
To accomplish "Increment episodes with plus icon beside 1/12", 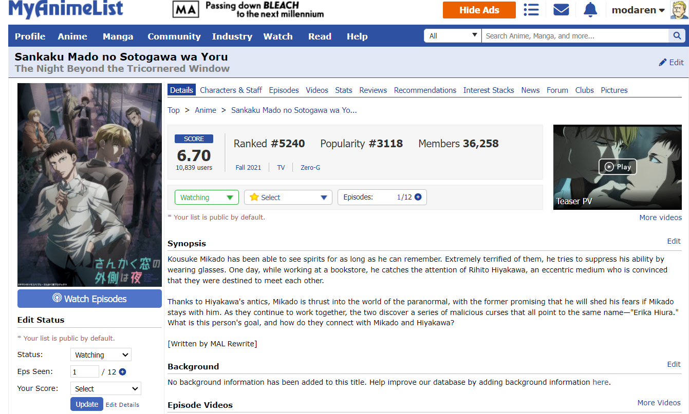I will (418, 197).
